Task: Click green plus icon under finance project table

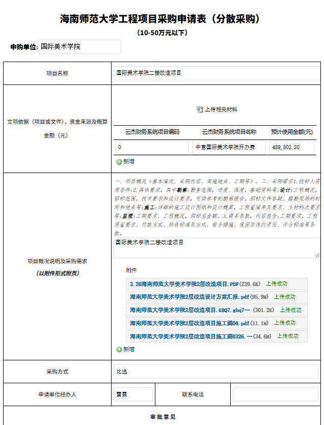Action: tap(119, 162)
